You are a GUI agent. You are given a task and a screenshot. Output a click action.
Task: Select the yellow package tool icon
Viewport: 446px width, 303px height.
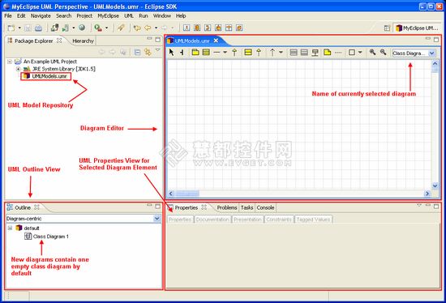tap(195, 53)
